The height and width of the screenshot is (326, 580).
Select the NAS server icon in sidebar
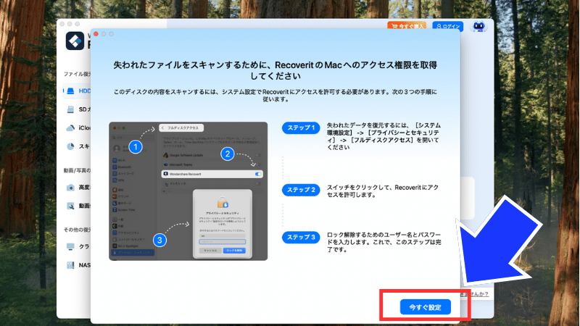pyautogui.click(x=70, y=265)
